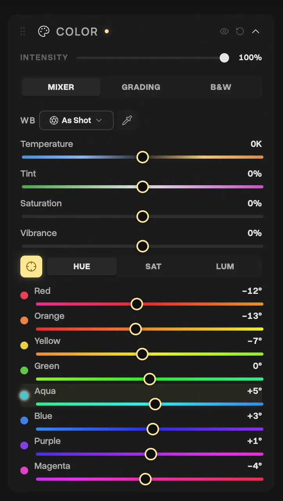
Task: Click the 100% intensity value
Action: pos(250,57)
